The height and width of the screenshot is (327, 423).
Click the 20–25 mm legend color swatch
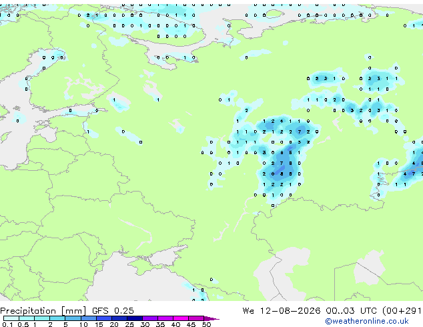click(x=119, y=318)
